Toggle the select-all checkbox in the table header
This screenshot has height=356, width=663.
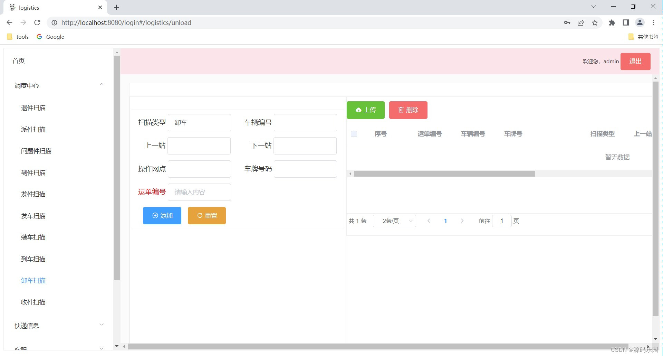354,134
